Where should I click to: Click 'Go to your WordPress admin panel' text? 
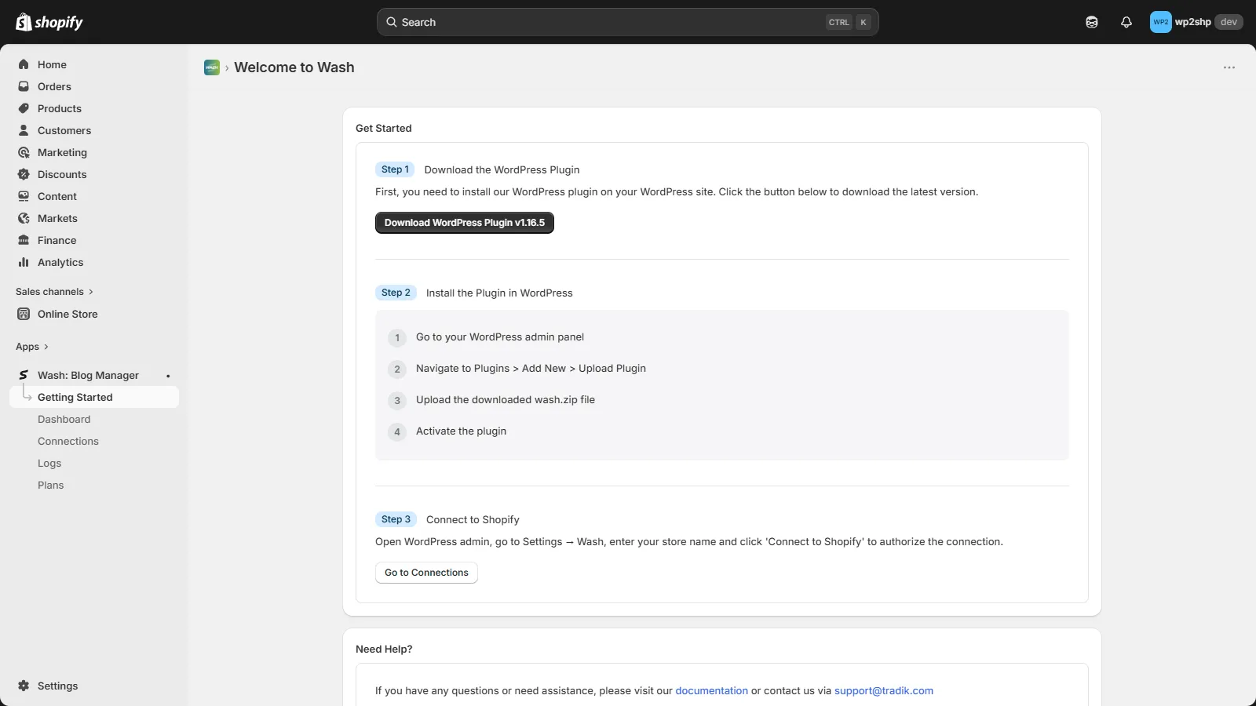[x=500, y=337]
